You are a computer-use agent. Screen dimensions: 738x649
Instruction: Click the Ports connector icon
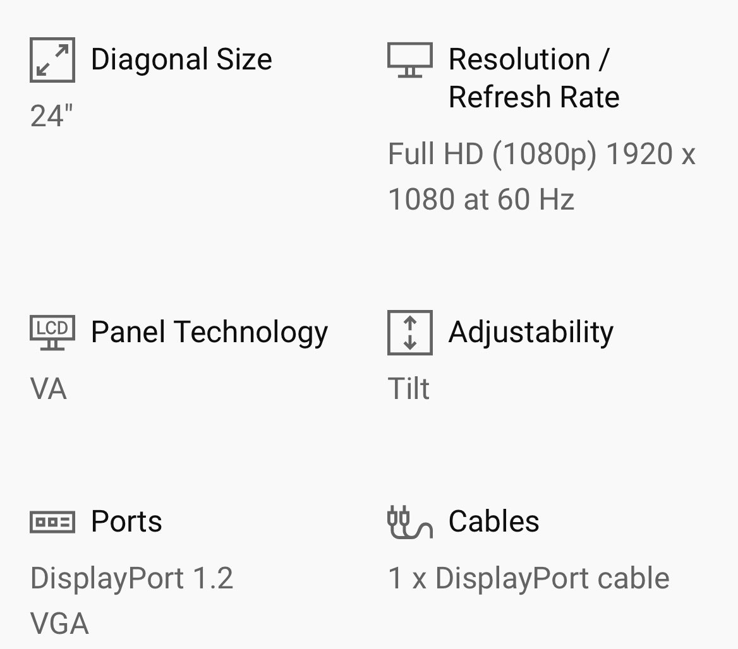click(52, 521)
